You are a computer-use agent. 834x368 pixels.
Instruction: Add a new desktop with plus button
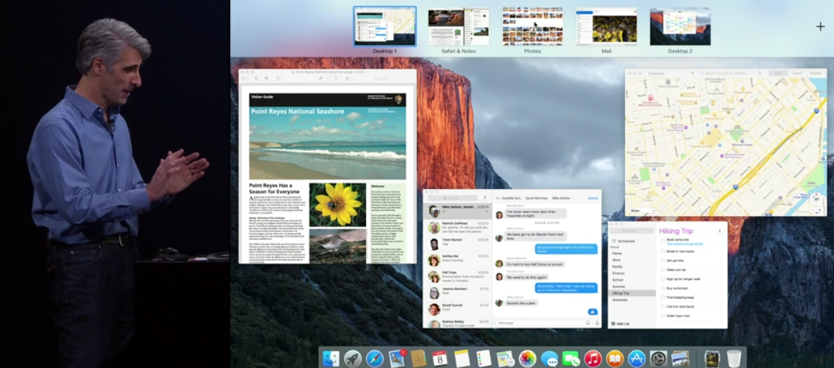click(x=820, y=27)
